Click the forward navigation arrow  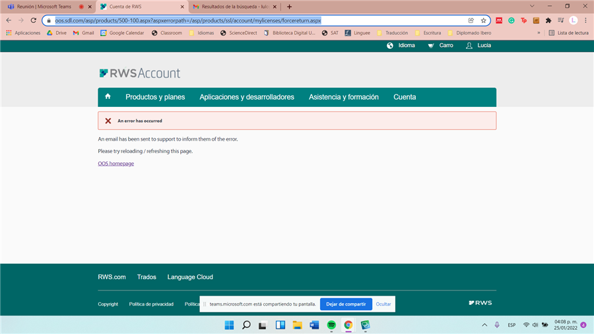click(x=21, y=20)
